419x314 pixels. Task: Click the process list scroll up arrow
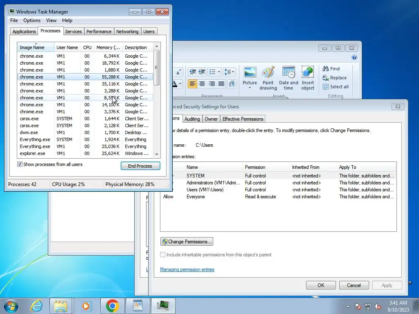pos(157,46)
